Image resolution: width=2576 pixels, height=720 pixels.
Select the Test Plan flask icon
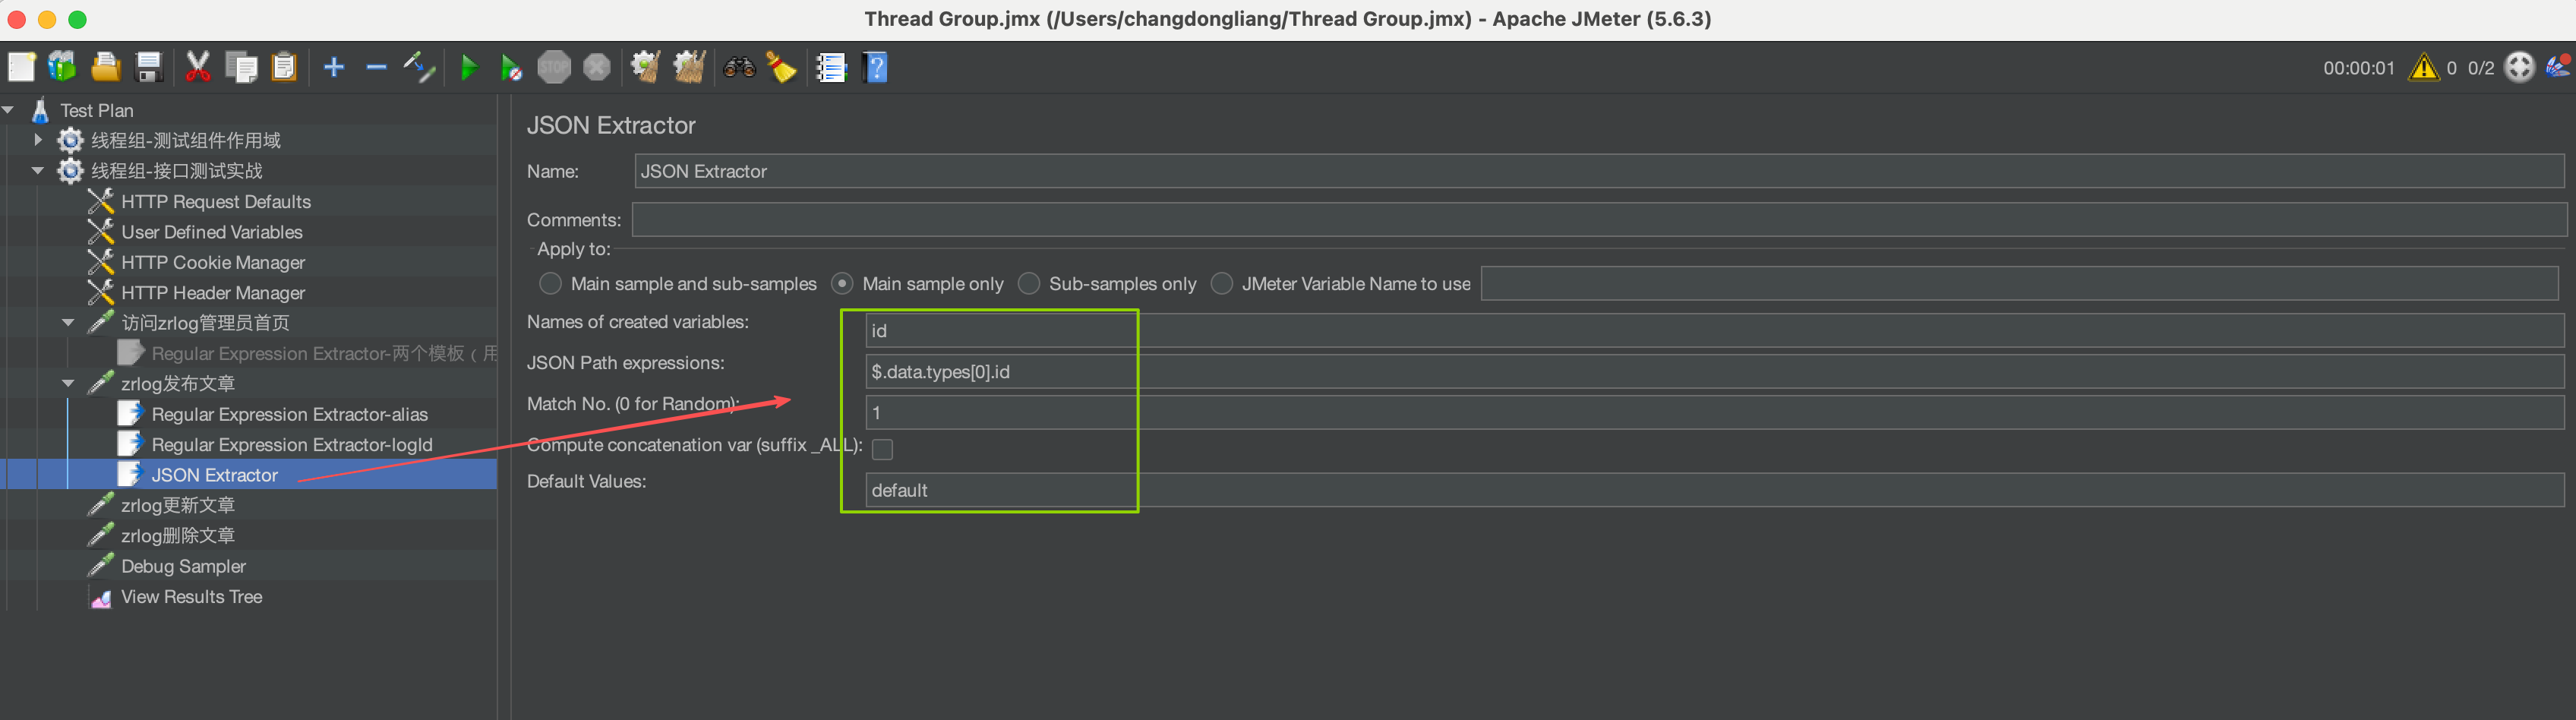[x=41, y=110]
